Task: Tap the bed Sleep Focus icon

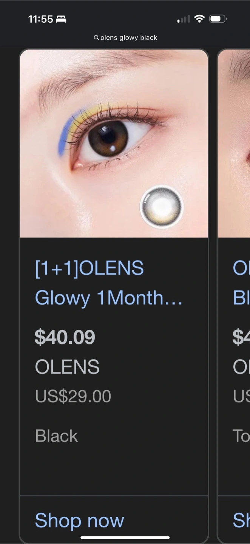Action: (x=61, y=19)
